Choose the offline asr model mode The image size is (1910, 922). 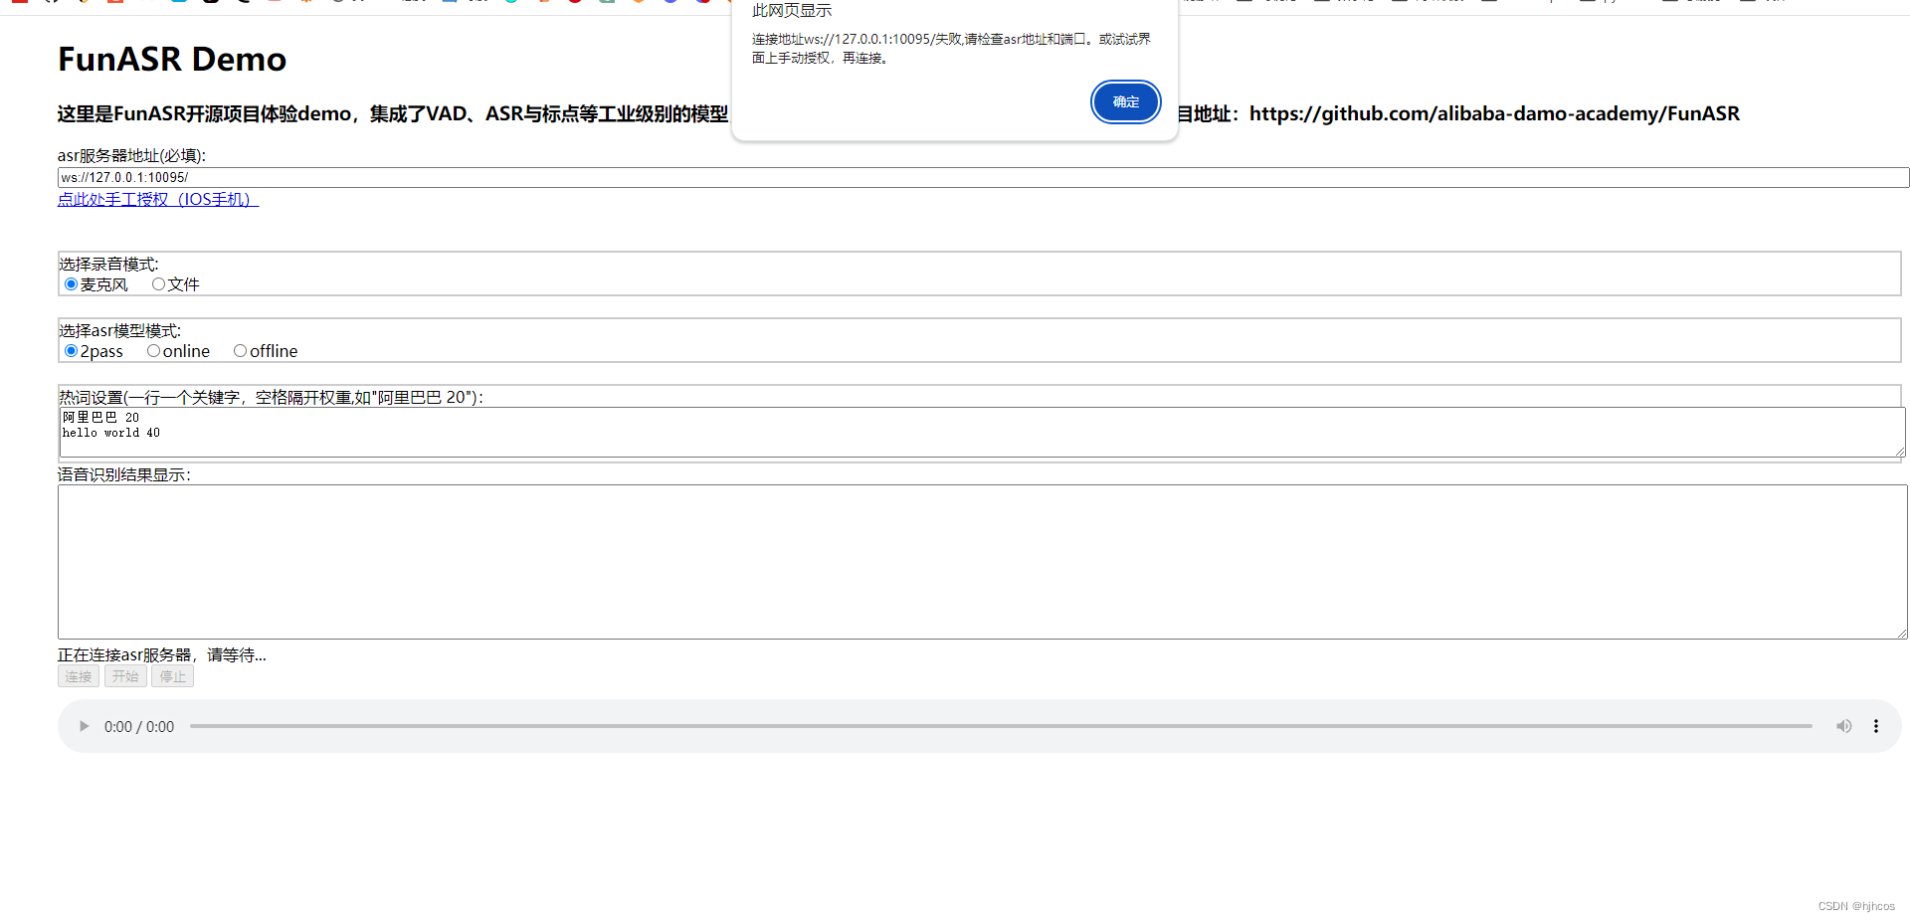pyautogui.click(x=240, y=351)
